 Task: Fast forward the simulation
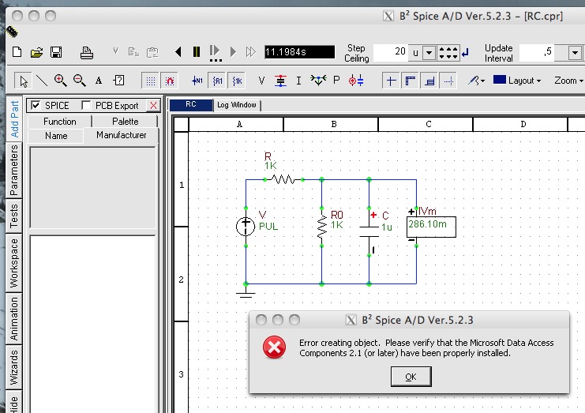[251, 52]
